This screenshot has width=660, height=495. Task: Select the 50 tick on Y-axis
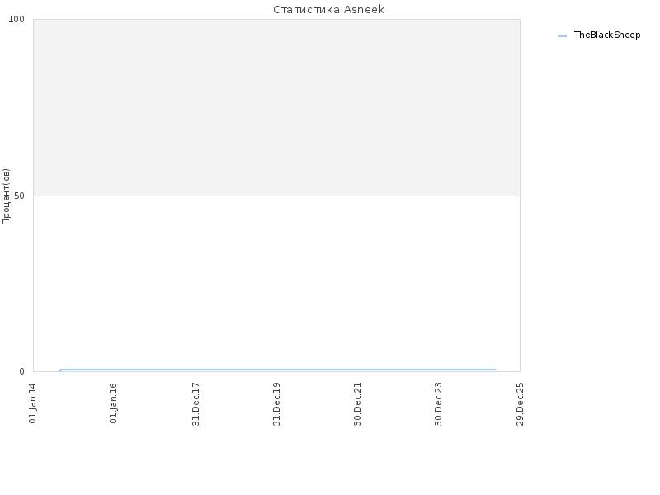(x=19, y=196)
